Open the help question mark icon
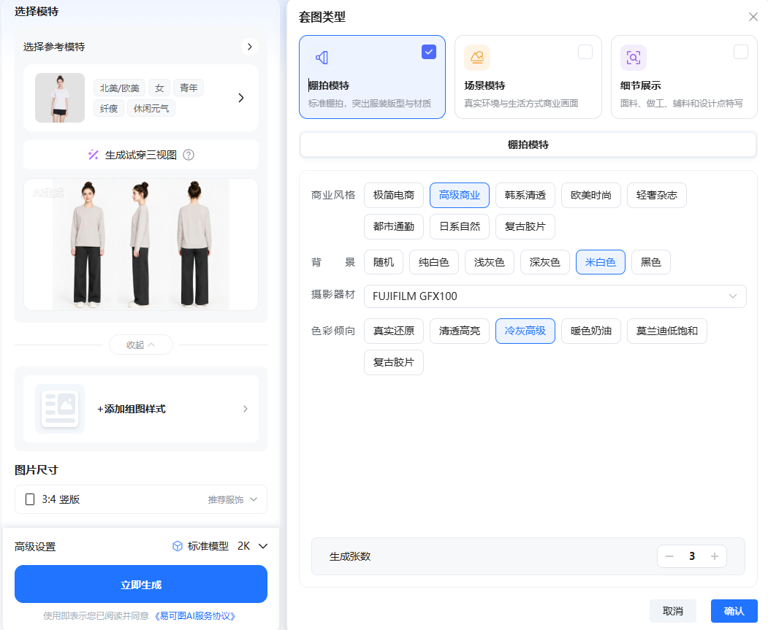Screen dimensions: 768x630 [189, 155]
